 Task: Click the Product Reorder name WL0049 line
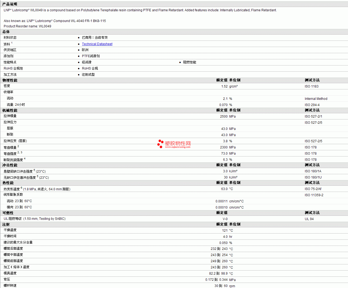click(27, 26)
